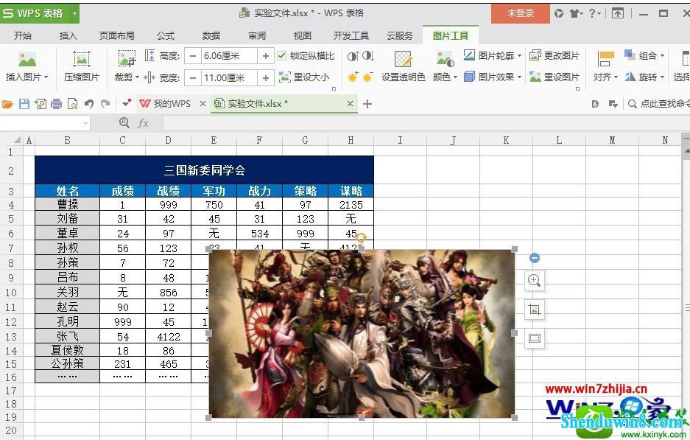Click minus button beside width field
Image resolution: width=690 pixels, height=440 pixels.
tap(192, 78)
